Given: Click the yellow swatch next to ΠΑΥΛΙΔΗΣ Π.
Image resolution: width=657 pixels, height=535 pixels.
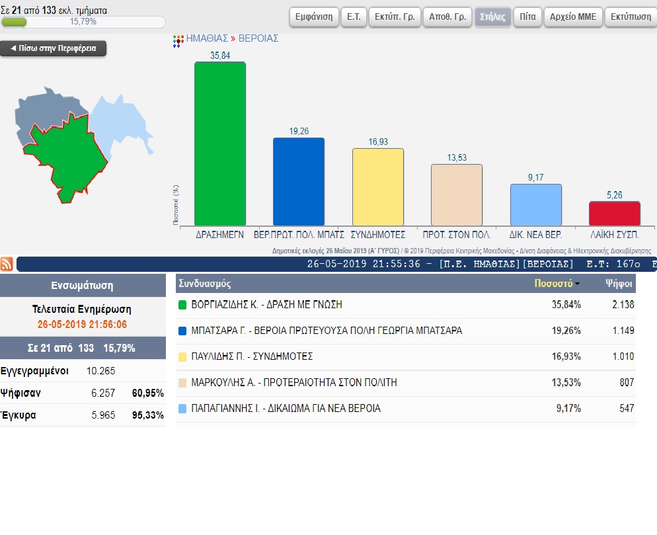Looking at the screenshot, I should click(x=183, y=357).
